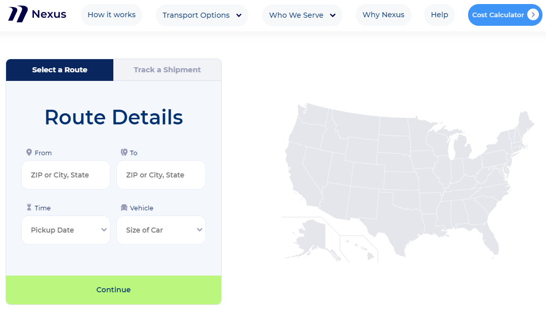546x314 pixels.
Task: Click the car icon beside Vehicle
Action: (124, 207)
